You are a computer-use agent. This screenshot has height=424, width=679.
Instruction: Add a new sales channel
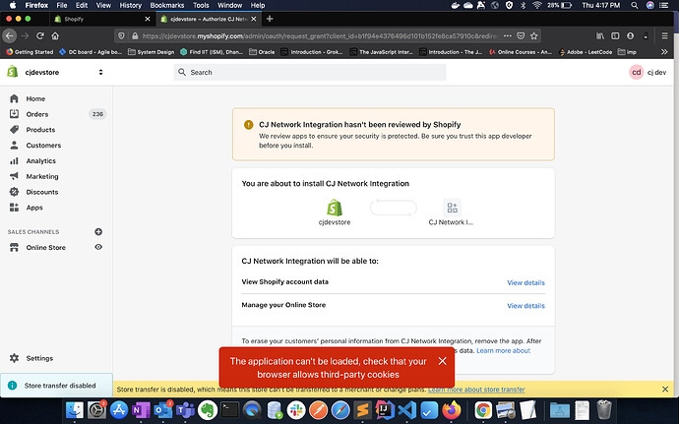98,232
